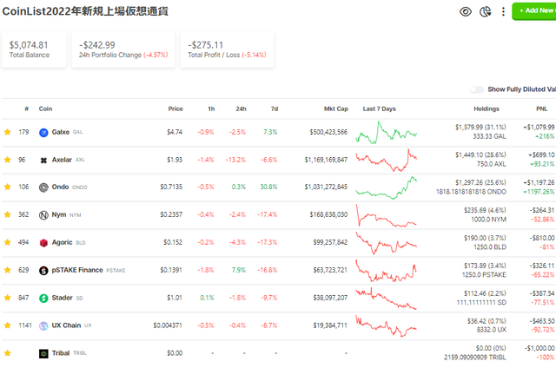The width and height of the screenshot is (556, 368).
Task: Sort by Holdings column header
Action: [x=486, y=108]
